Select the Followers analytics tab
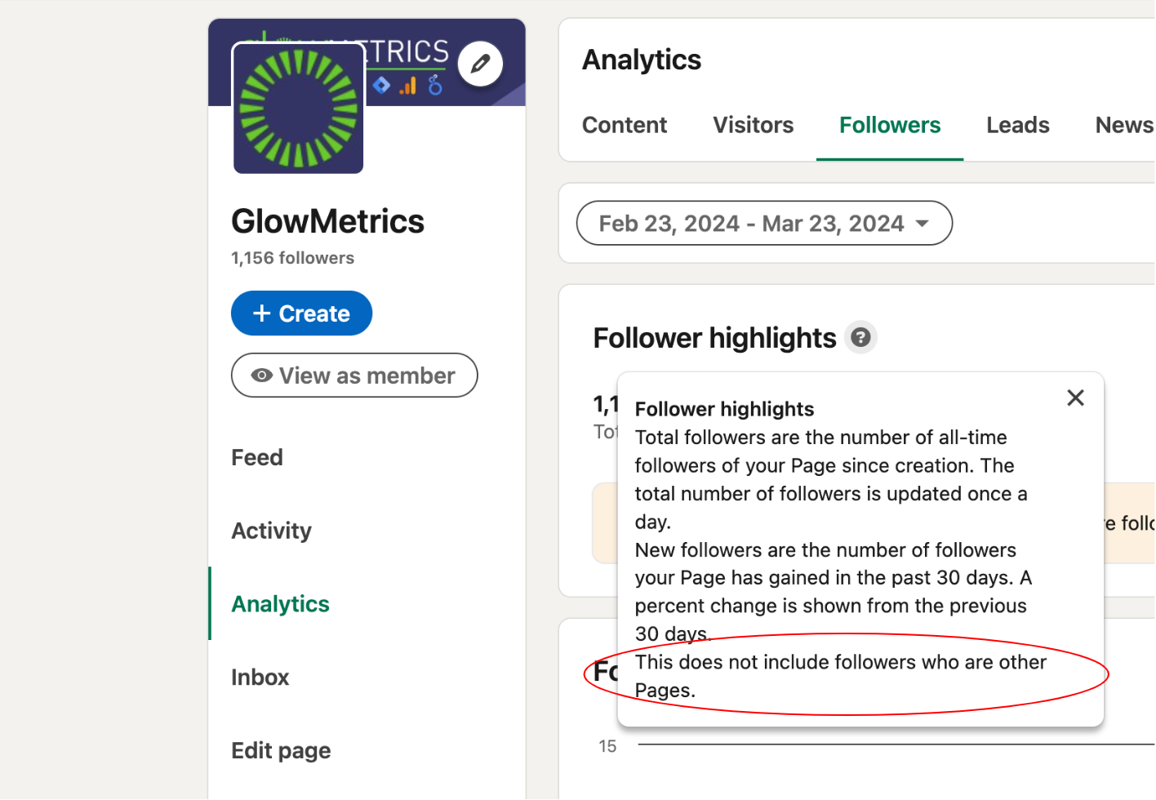 (890, 125)
